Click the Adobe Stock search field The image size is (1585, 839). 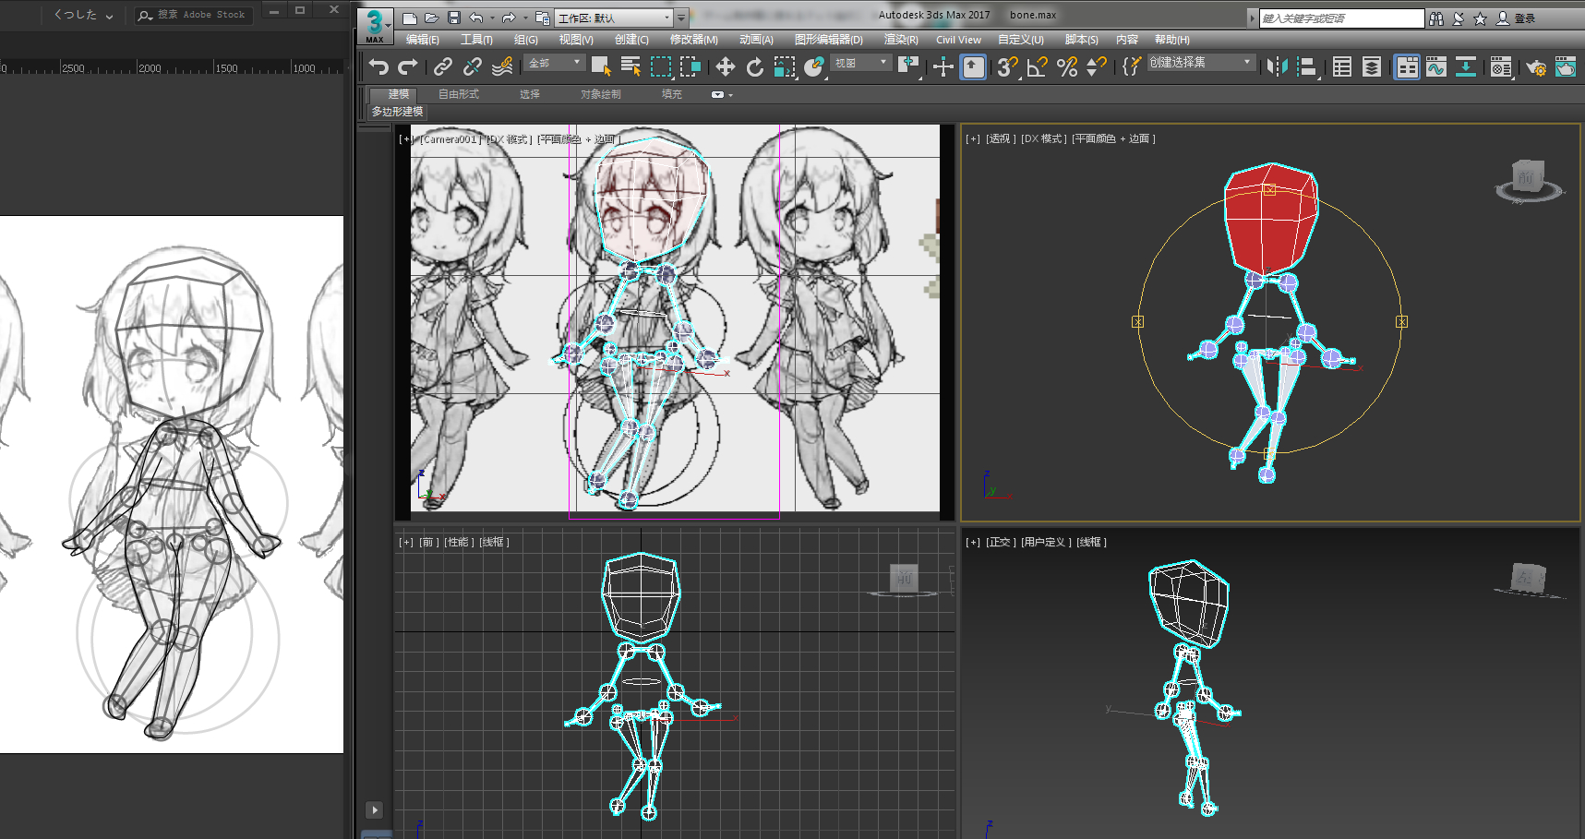tap(194, 15)
